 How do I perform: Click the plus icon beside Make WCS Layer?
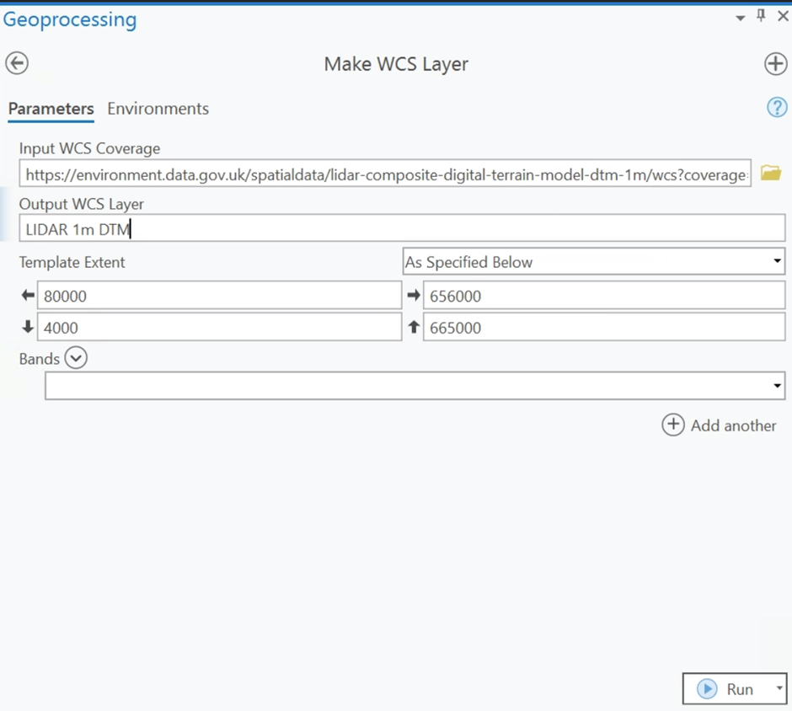tap(775, 63)
